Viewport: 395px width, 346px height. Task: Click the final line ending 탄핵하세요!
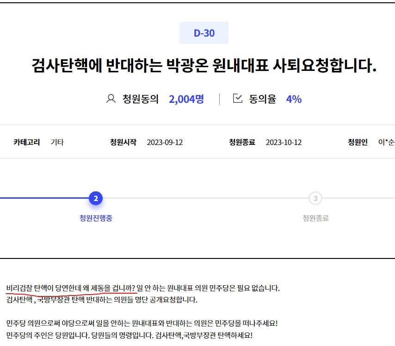130,335
